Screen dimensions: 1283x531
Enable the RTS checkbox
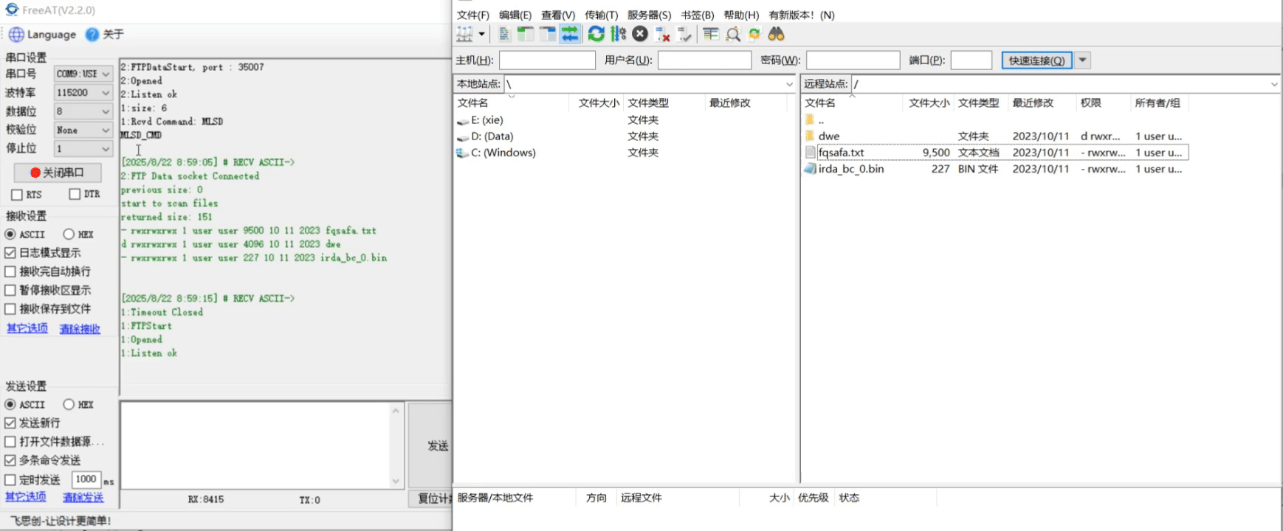[x=17, y=195]
